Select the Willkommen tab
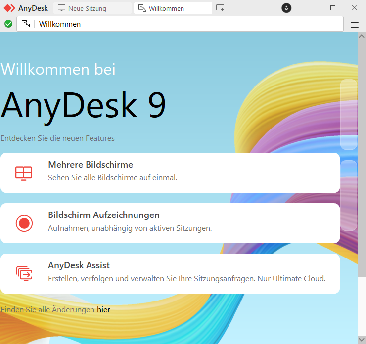366x344 pixels. coord(173,8)
